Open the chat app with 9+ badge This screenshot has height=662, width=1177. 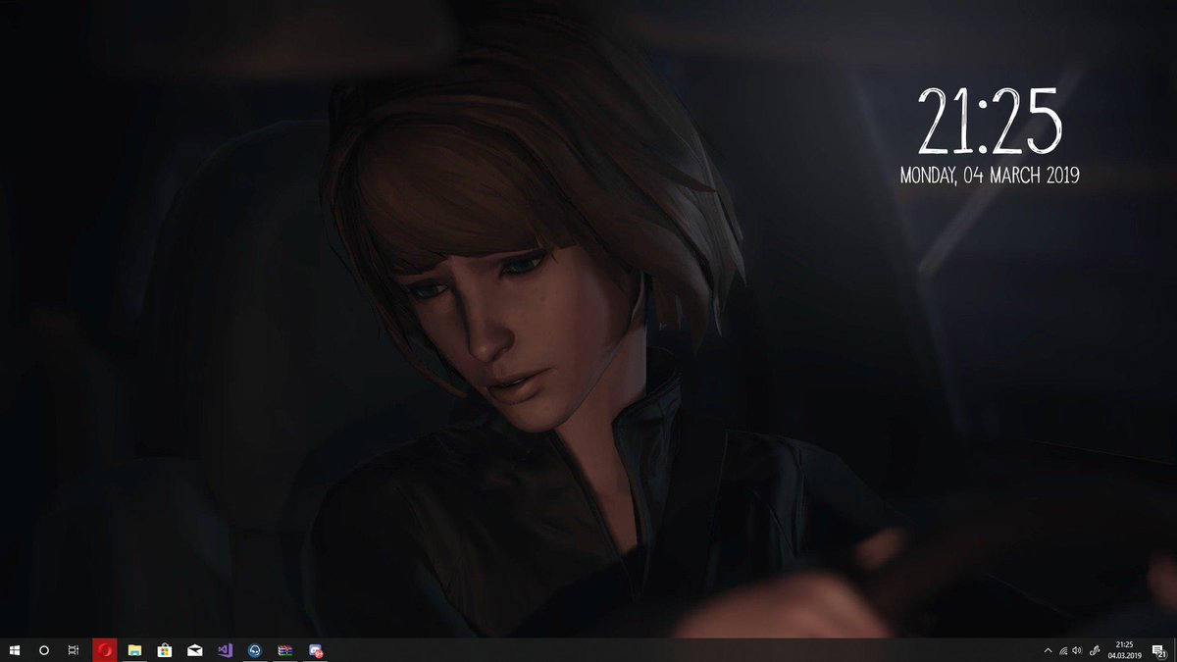point(316,650)
